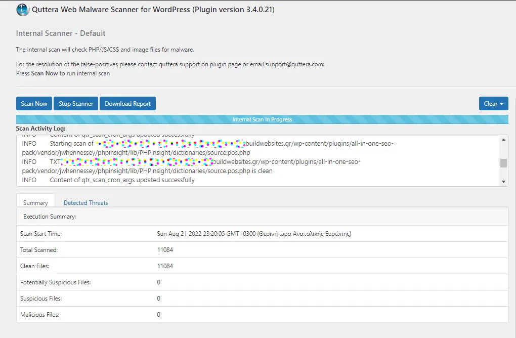Click inside the Scan Activity Log panel

click(253, 162)
